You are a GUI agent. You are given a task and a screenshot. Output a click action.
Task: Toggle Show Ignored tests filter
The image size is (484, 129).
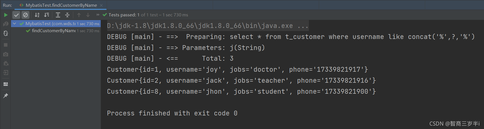tap(25, 15)
